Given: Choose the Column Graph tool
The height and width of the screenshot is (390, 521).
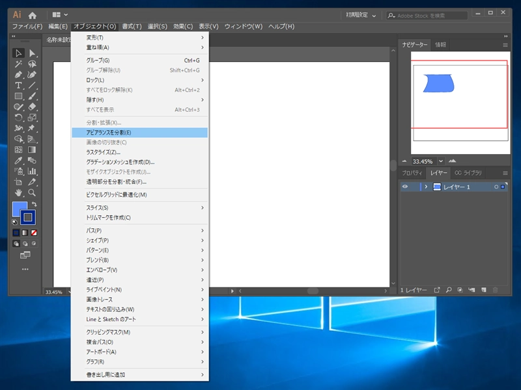Looking at the screenshot, I should pyautogui.click(x=32, y=171).
